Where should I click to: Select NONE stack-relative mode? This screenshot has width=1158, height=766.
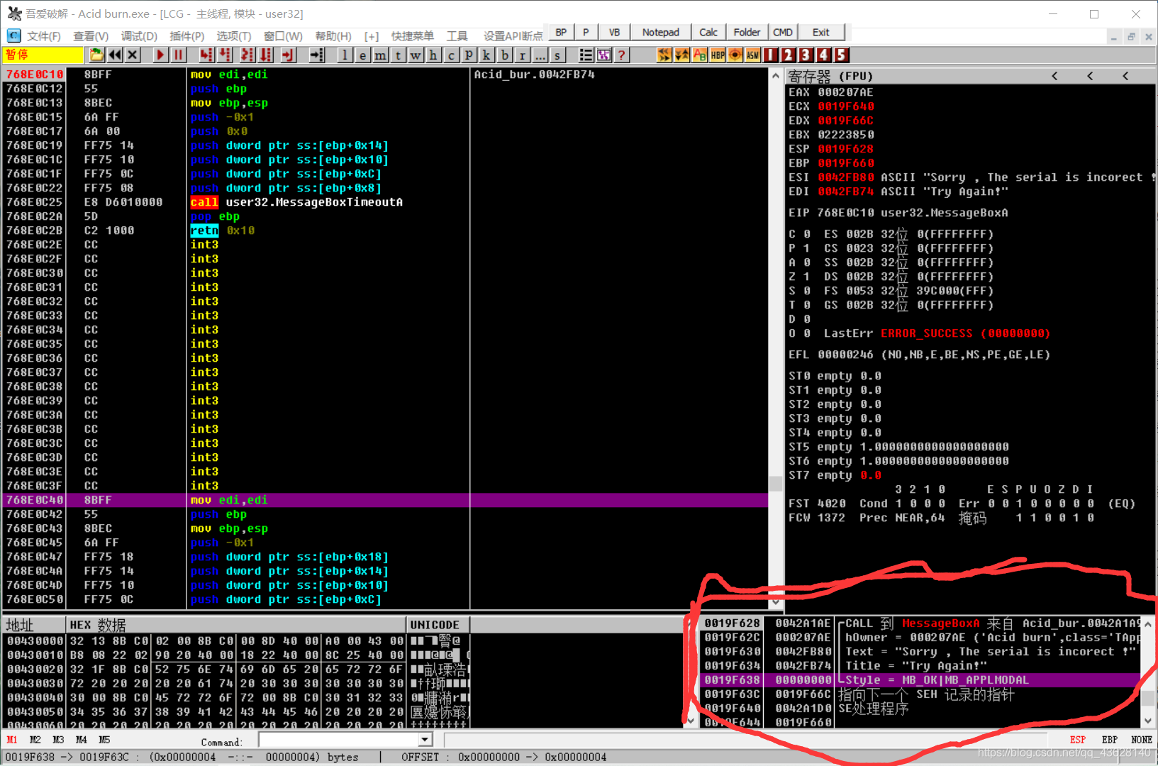coord(1142,740)
